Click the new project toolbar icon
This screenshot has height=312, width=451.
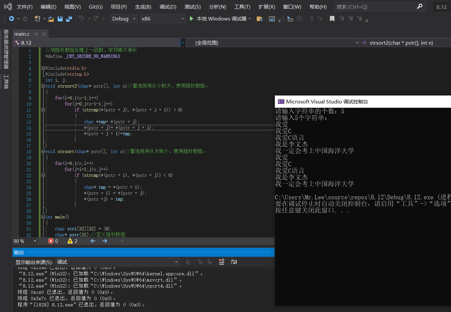tap(37, 19)
